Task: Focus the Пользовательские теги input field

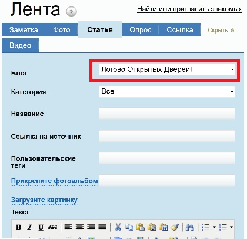Action: tap(167, 158)
